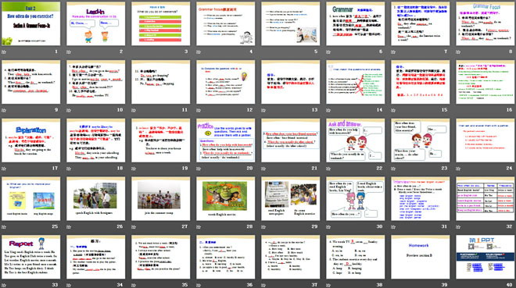Select the Grammar focus slide 4 thumbnail
Viewport: 516px width, 288px height.
[226, 23]
